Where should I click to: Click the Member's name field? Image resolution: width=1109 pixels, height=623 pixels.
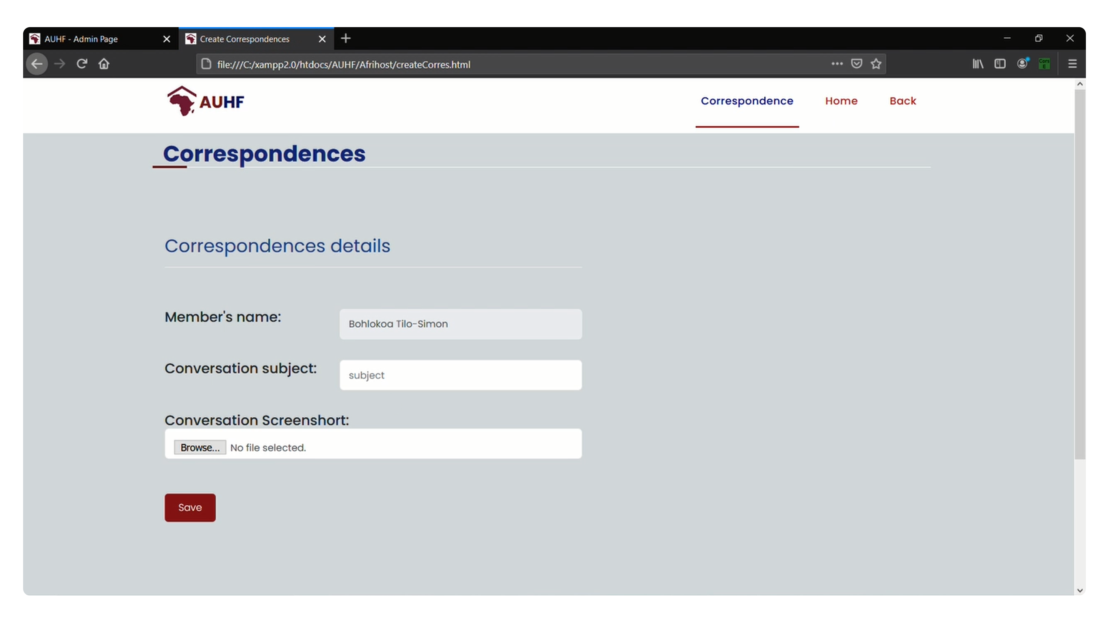click(x=461, y=324)
